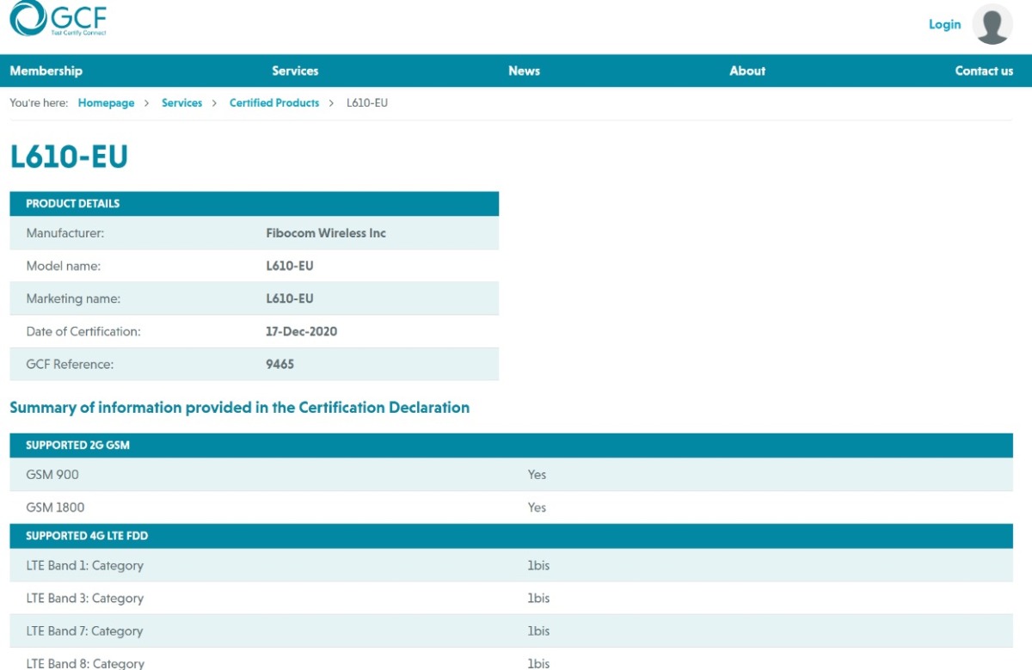The width and height of the screenshot is (1032, 670).
Task: Open the Membership menu
Action: (x=46, y=71)
